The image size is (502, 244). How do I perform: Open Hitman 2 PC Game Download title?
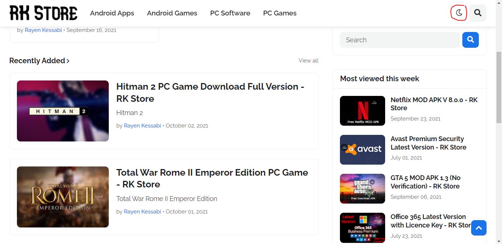[210, 93]
